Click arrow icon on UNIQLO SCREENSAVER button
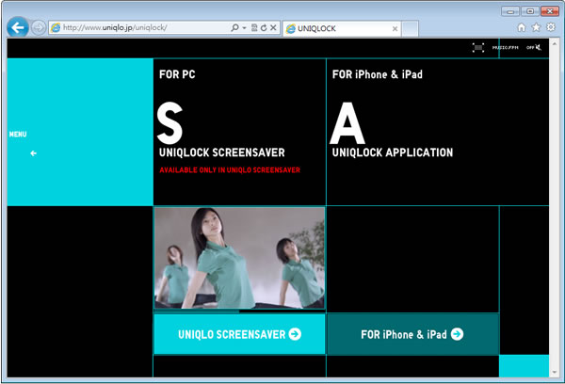 pyautogui.click(x=295, y=334)
